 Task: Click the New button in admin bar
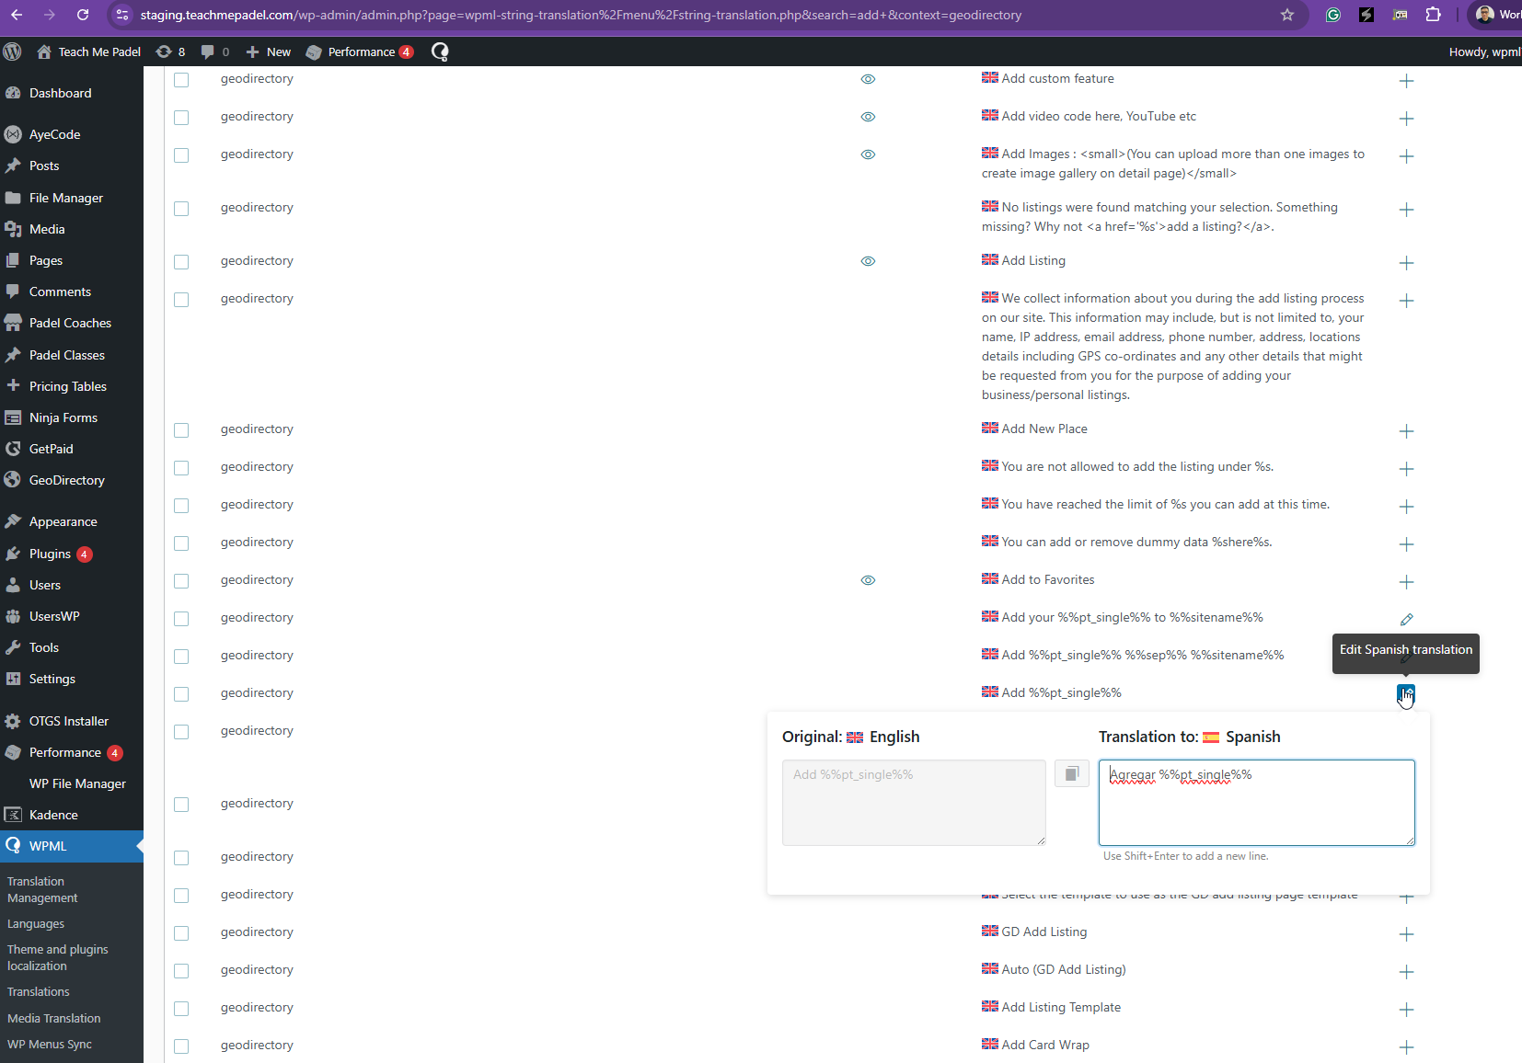(269, 51)
